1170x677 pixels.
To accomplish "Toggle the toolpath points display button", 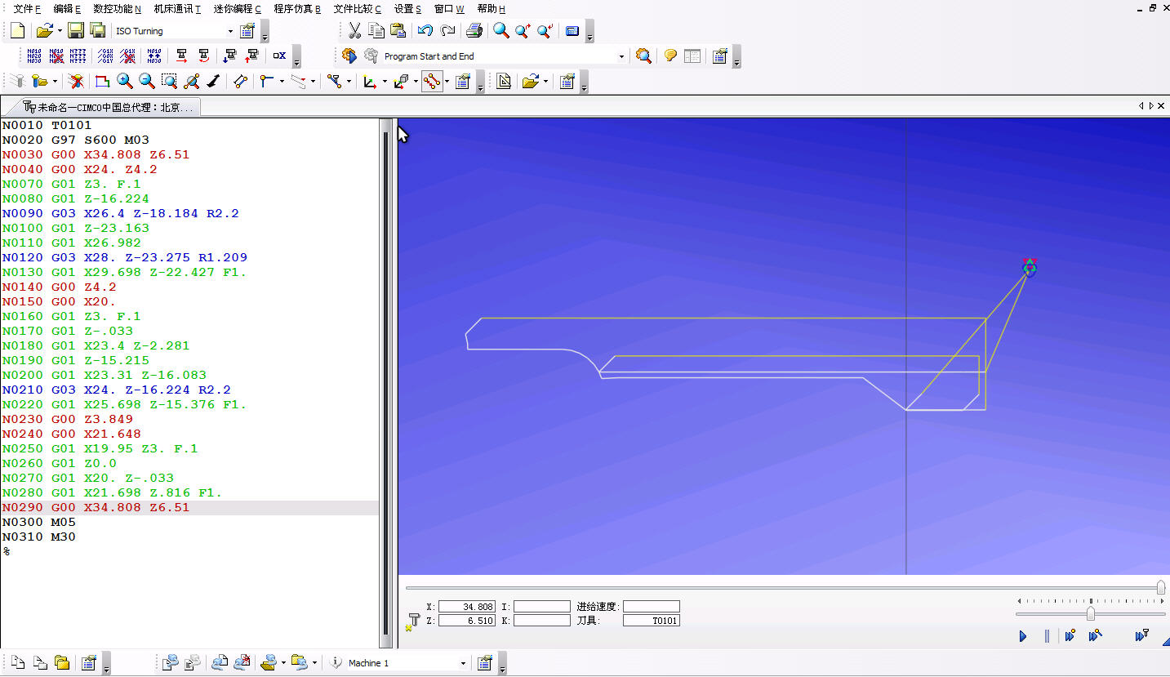I will pyautogui.click(x=432, y=81).
